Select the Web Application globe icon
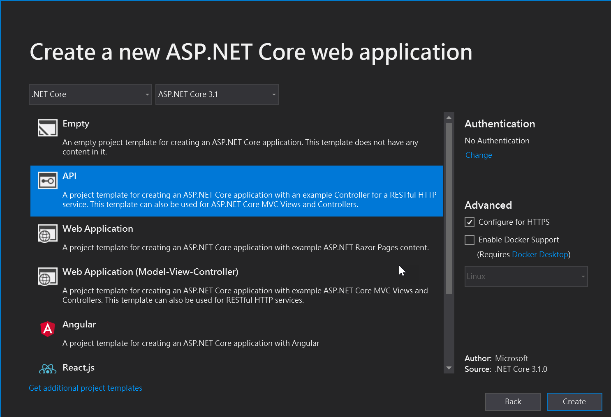The height and width of the screenshot is (417, 611). 47,233
